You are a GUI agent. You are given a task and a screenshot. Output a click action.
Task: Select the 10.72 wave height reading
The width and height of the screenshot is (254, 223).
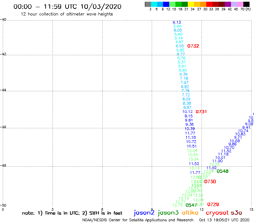pyautogui.click(x=191, y=142)
